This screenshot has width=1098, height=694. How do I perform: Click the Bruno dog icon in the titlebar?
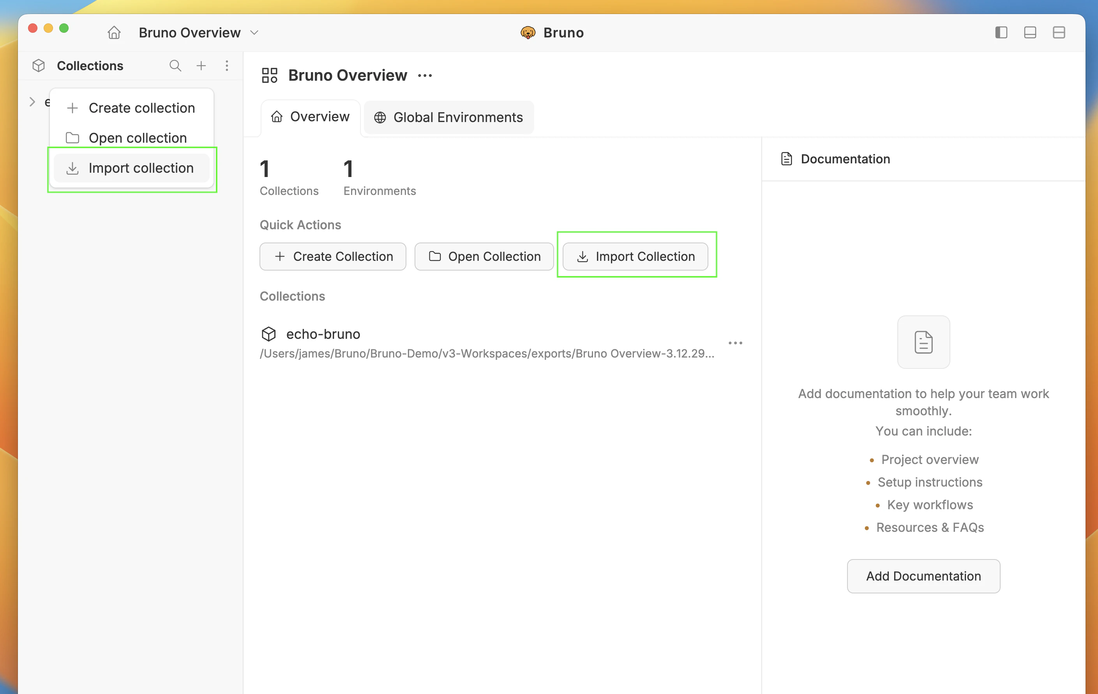[528, 32]
